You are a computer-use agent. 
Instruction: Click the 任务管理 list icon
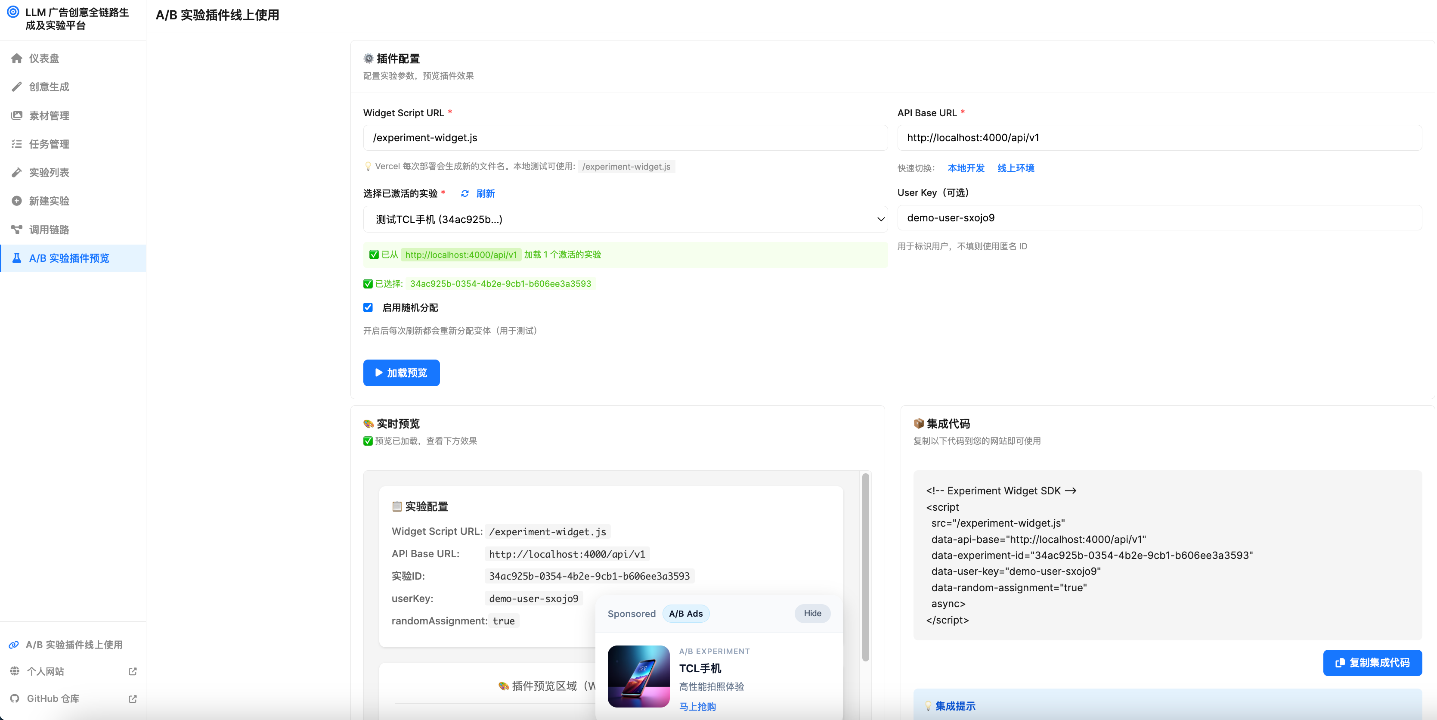pos(17,144)
